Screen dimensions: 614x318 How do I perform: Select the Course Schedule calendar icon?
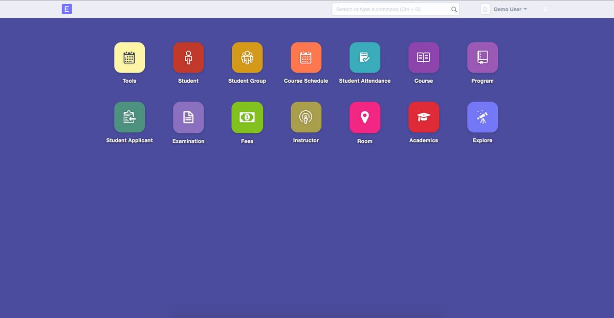click(x=306, y=57)
